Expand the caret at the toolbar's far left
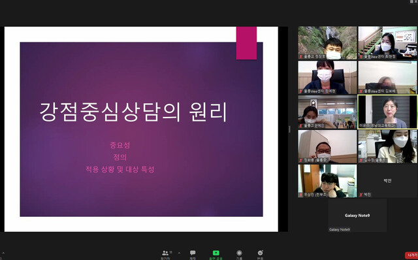418x260 pixels. click(3, 253)
